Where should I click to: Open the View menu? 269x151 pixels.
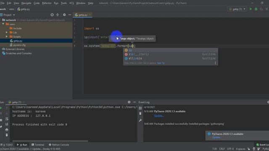pyautogui.click(x=16, y=3)
